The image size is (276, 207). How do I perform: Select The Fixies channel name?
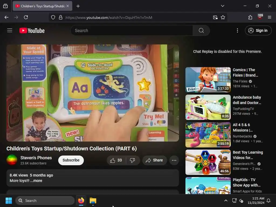click(240, 81)
